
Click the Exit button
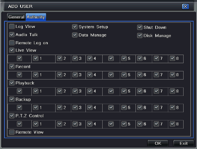tap(184, 143)
